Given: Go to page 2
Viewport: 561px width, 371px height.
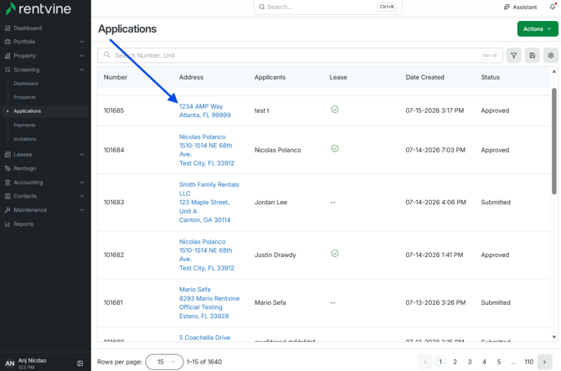Looking at the screenshot, I should coord(455,362).
